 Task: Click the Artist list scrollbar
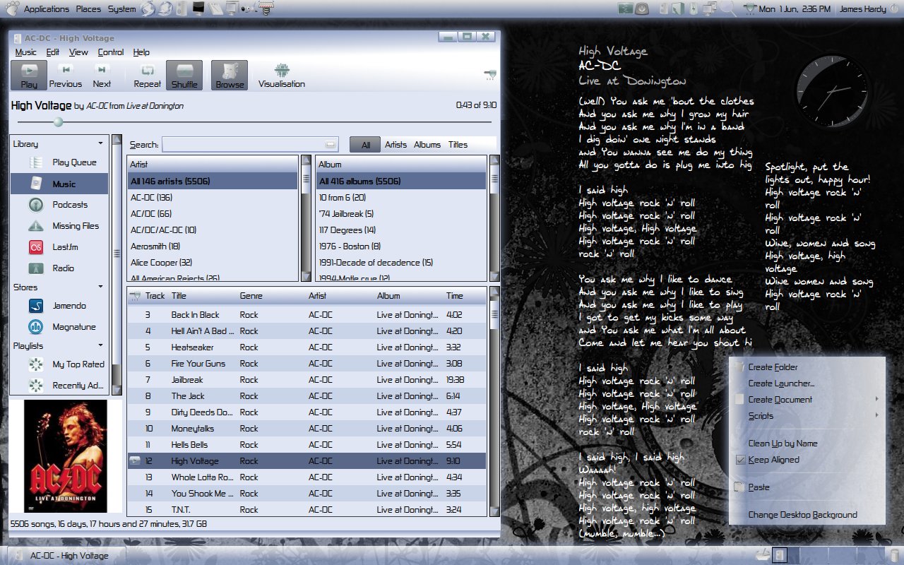306,218
